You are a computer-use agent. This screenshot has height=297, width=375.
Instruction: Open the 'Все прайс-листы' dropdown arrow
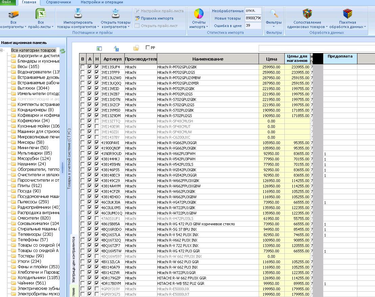(53, 27)
